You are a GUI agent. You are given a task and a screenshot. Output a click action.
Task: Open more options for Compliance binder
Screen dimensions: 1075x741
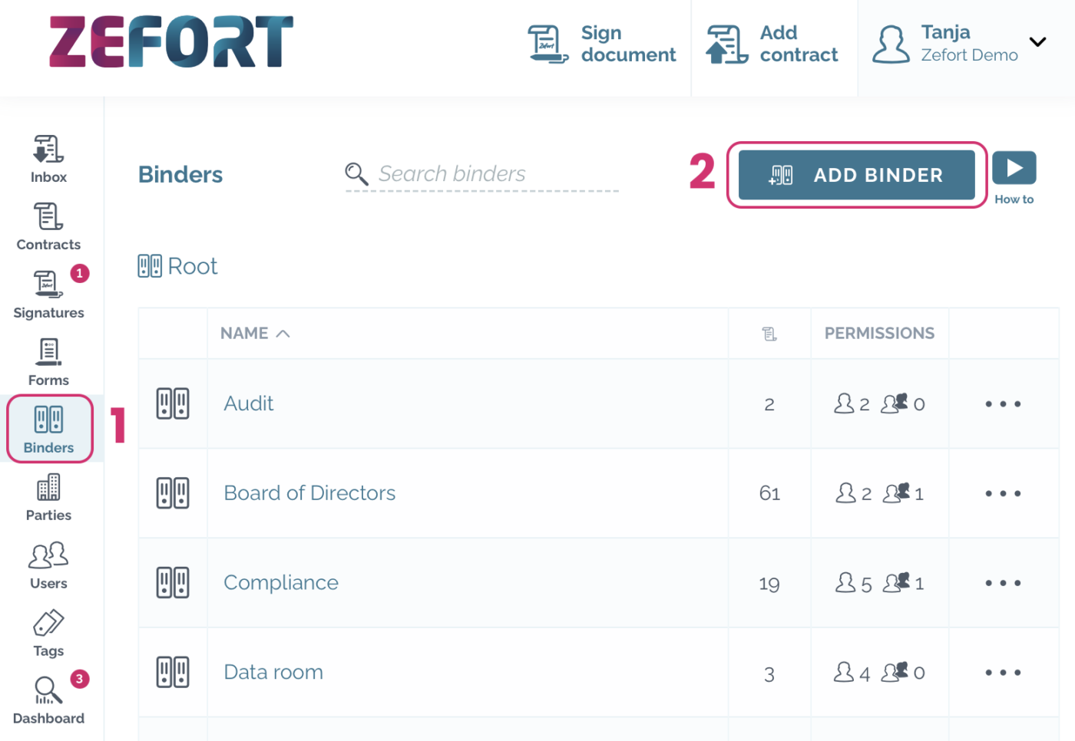1003,583
